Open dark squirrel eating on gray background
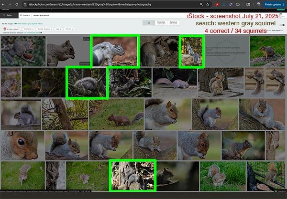287x199 pixels. click(68, 51)
